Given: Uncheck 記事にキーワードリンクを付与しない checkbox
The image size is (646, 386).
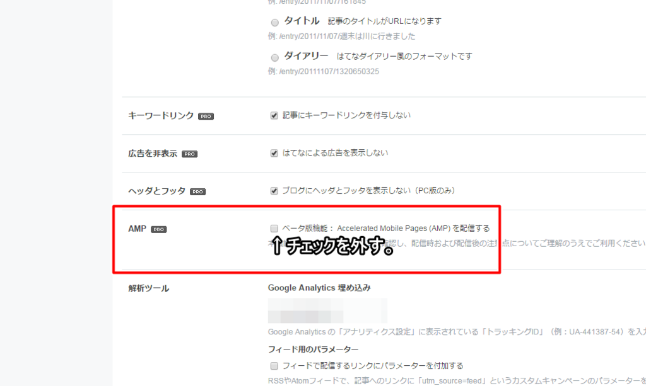Looking at the screenshot, I should pyautogui.click(x=274, y=115).
